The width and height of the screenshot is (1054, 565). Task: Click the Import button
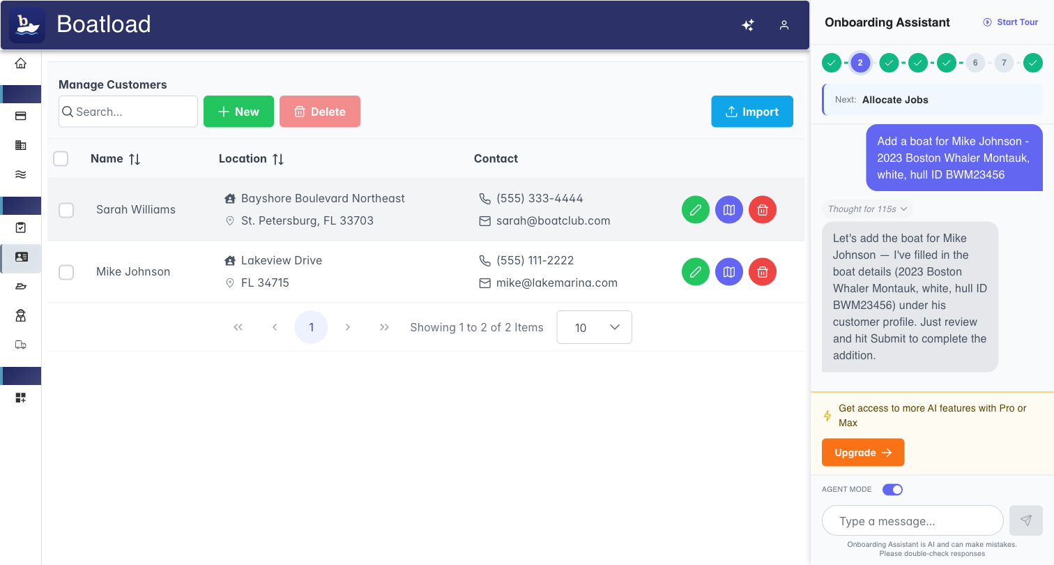click(x=751, y=112)
